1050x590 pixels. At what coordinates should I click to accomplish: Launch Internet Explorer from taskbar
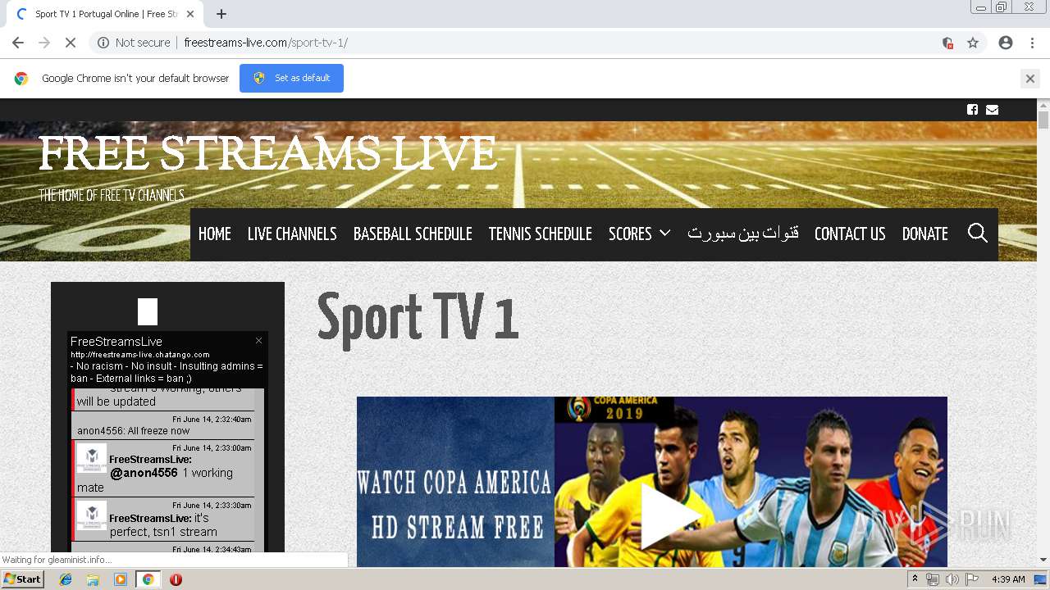pyautogui.click(x=66, y=579)
